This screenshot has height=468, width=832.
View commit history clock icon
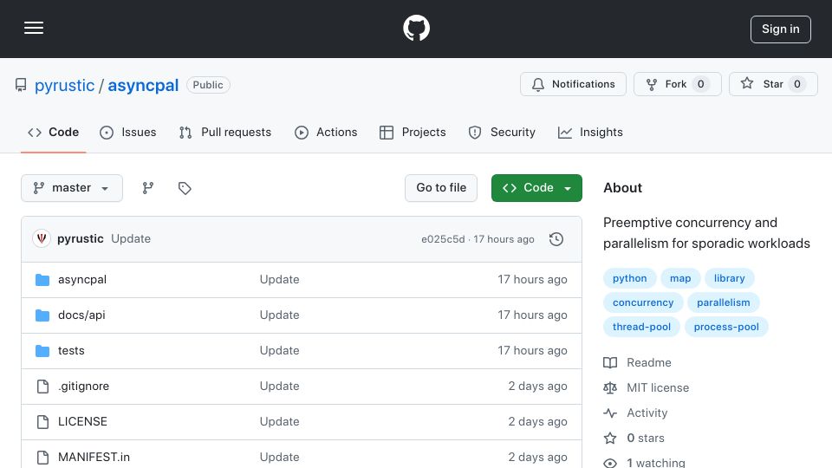(x=556, y=239)
